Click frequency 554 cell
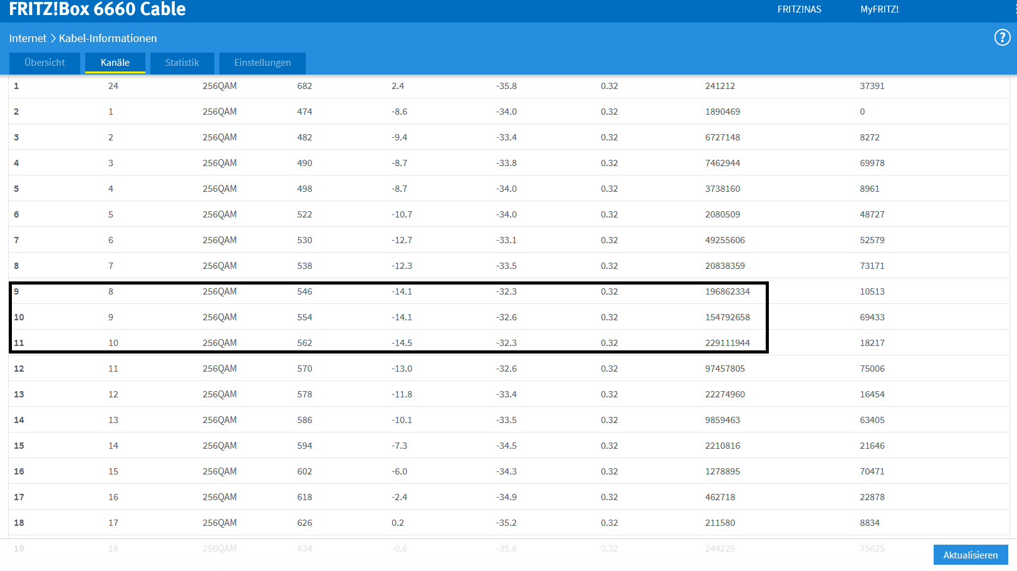The width and height of the screenshot is (1017, 571). coord(305,317)
